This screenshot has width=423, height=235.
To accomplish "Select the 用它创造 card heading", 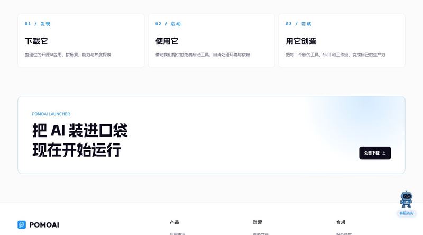I will (x=301, y=41).
